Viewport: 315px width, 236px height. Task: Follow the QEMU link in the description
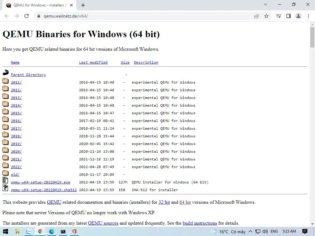(54, 202)
